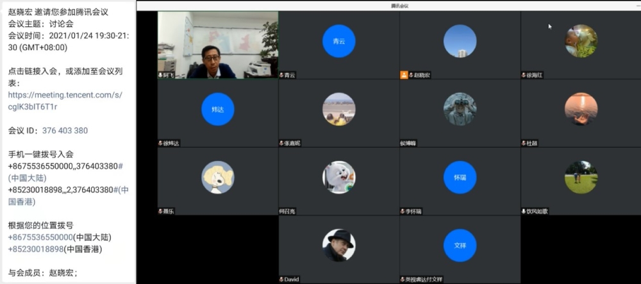The height and width of the screenshot is (284, 641).
Task: Click the 聂乐 name label
Action: click(x=169, y=212)
